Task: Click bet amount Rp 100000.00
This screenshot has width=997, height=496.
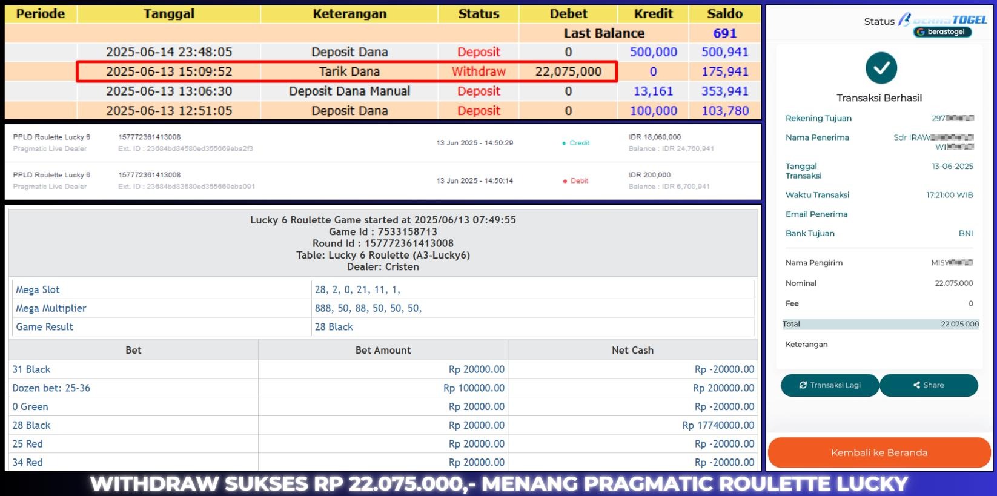Action: [x=474, y=388]
